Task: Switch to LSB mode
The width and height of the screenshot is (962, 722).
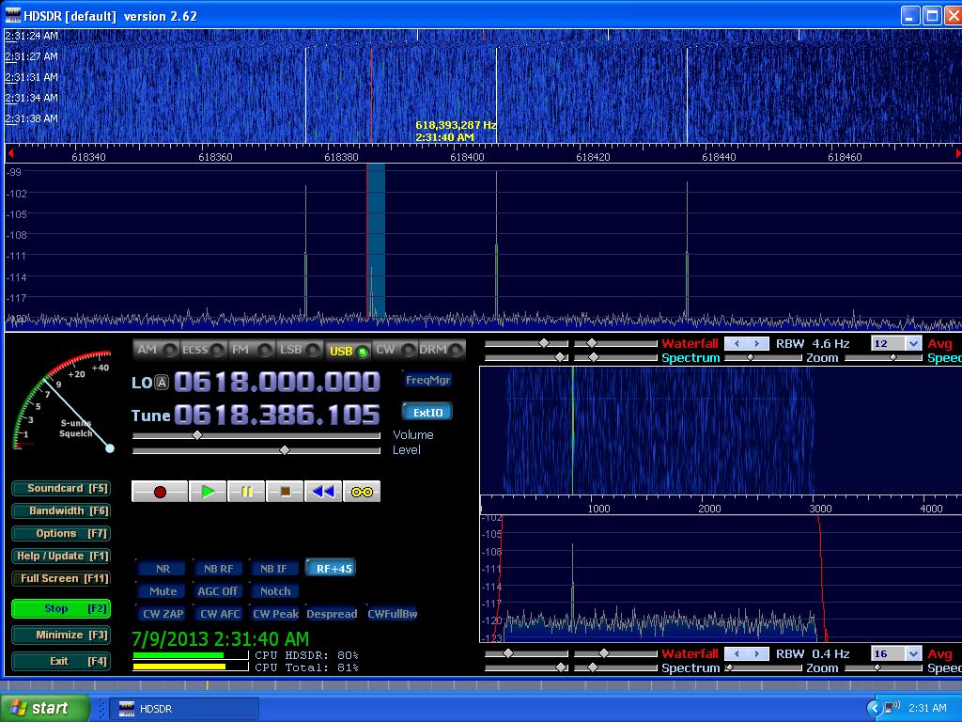Action: click(x=300, y=350)
